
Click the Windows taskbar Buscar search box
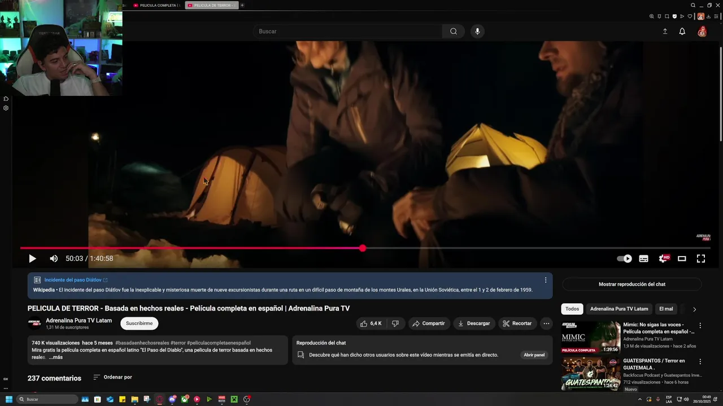(47, 399)
